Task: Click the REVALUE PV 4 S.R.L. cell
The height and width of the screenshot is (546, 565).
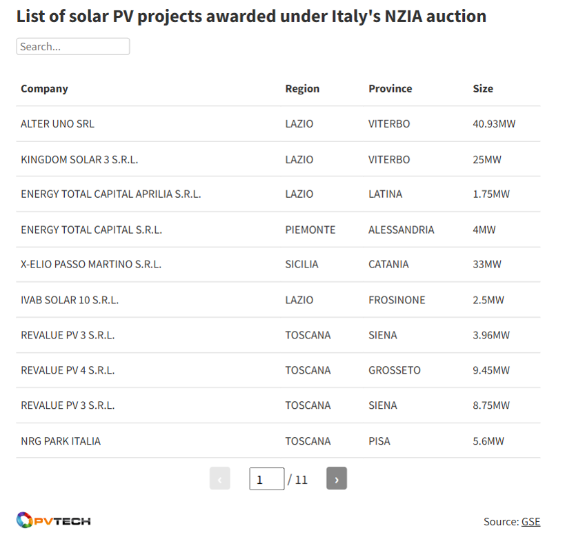Action: pyautogui.click(x=68, y=370)
